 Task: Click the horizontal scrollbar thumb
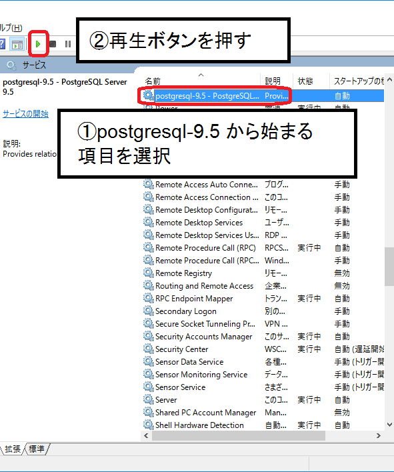[239, 435]
